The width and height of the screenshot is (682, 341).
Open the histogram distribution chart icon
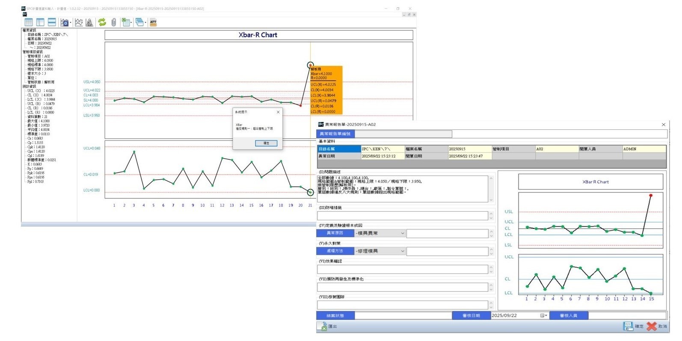[x=89, y=22]
